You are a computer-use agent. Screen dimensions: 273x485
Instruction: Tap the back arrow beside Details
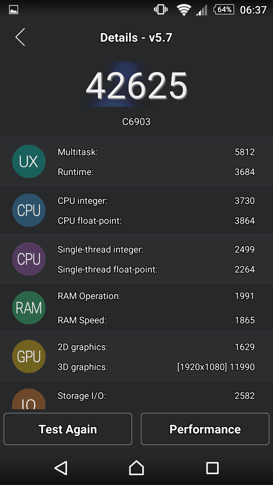20,37
